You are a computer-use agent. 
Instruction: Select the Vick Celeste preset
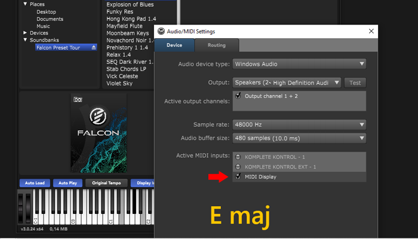(122, 76)
